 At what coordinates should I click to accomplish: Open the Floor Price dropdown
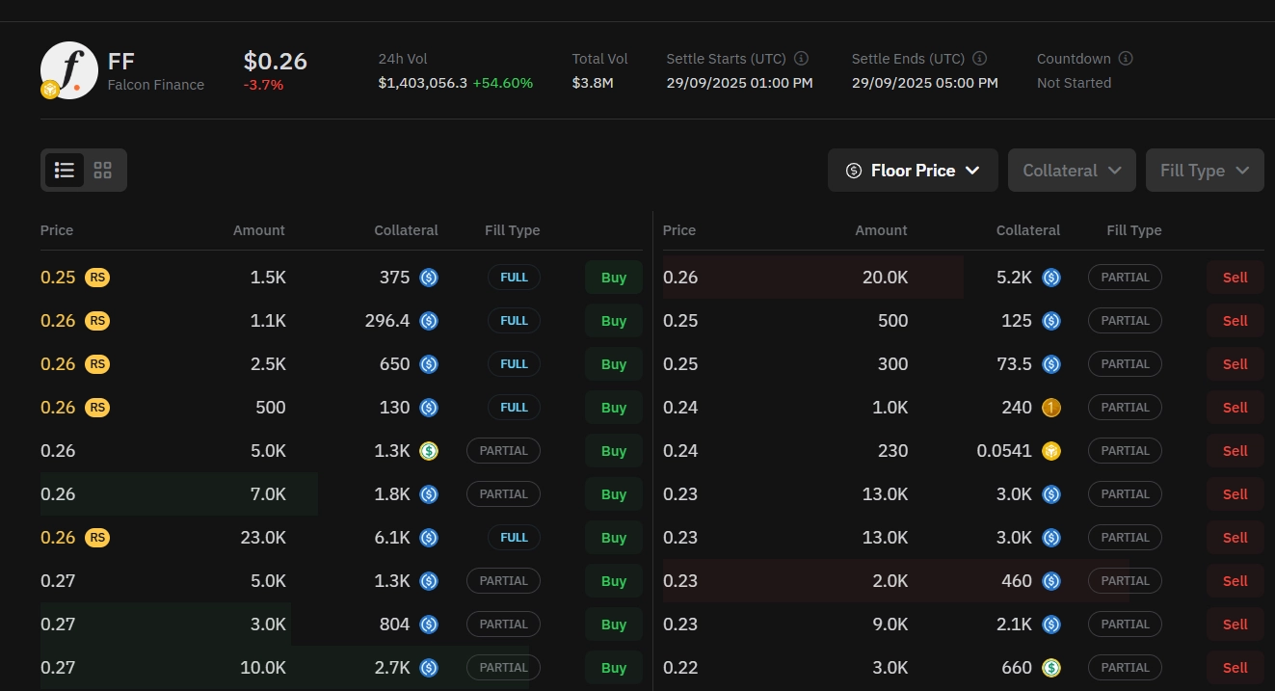913,170
